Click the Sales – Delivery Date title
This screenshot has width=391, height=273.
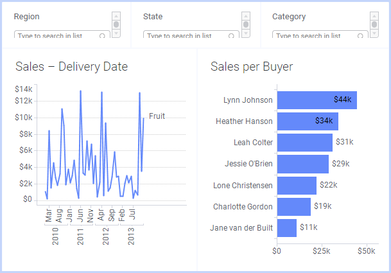click(71, 66)
